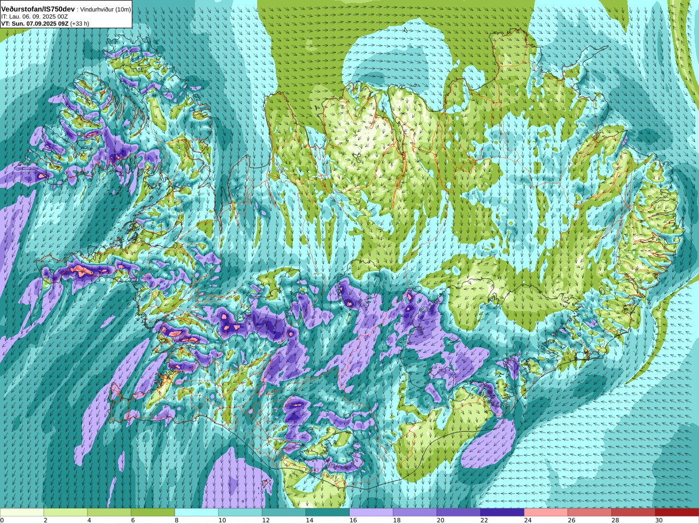Click the 'VT: Sun. 07.09.2025 09Z (+33 h)' line
The height and width of the screenshot is (524, 699).
pos(45,23)
